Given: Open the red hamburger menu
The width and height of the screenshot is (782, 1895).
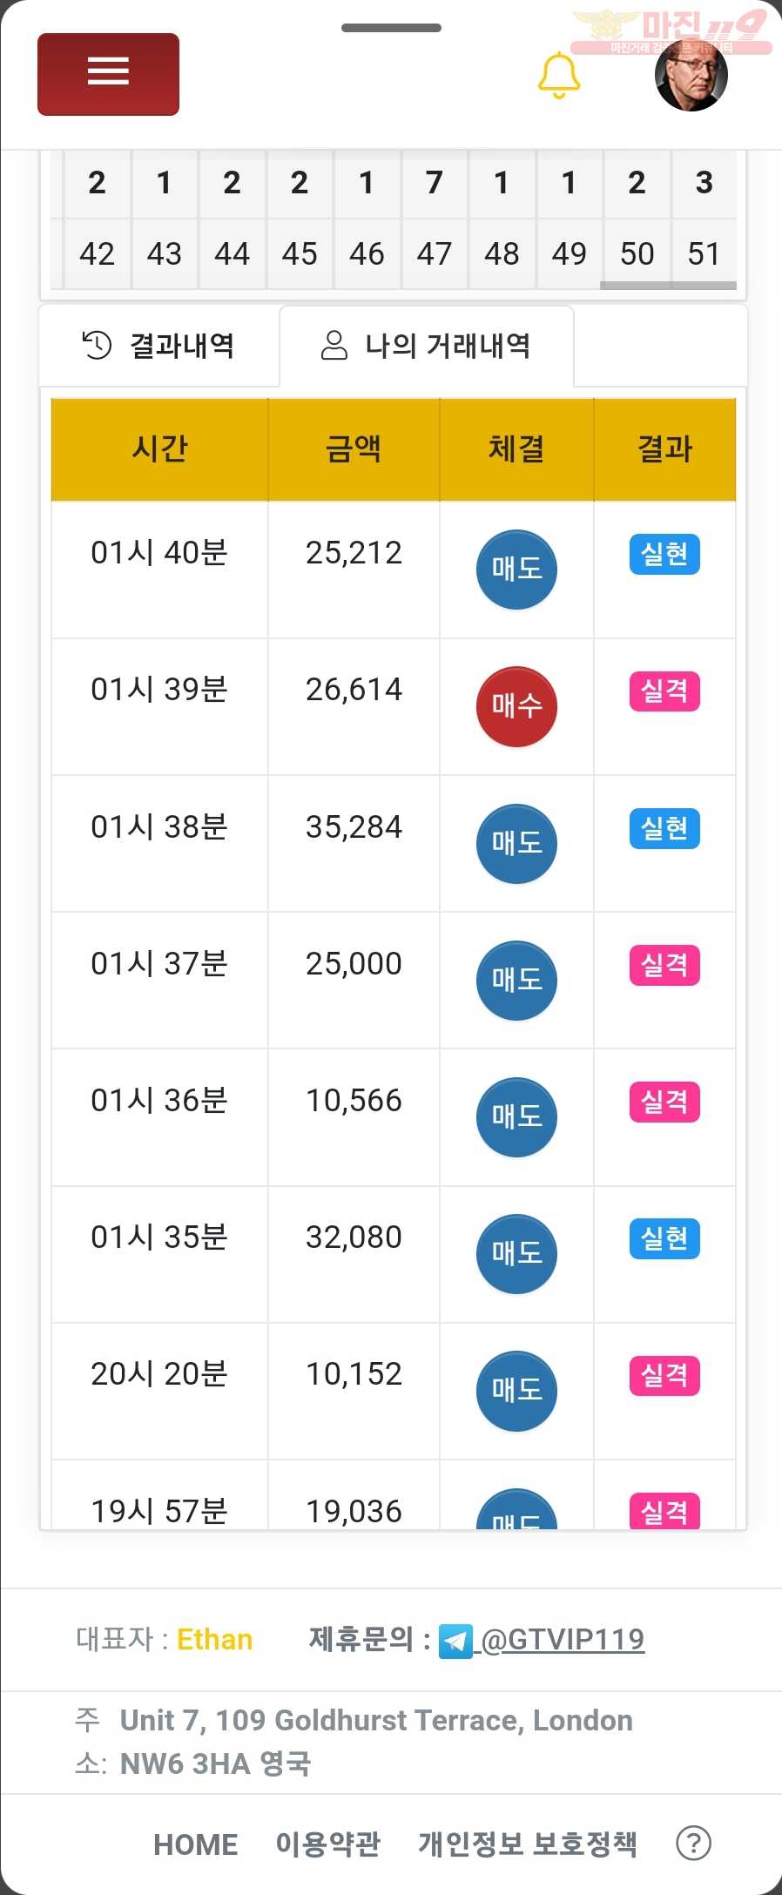Looking at the screenshot, I should tap(108, 74).
